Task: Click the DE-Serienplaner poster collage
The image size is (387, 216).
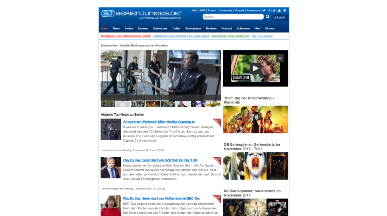Action: pos(255,166)
